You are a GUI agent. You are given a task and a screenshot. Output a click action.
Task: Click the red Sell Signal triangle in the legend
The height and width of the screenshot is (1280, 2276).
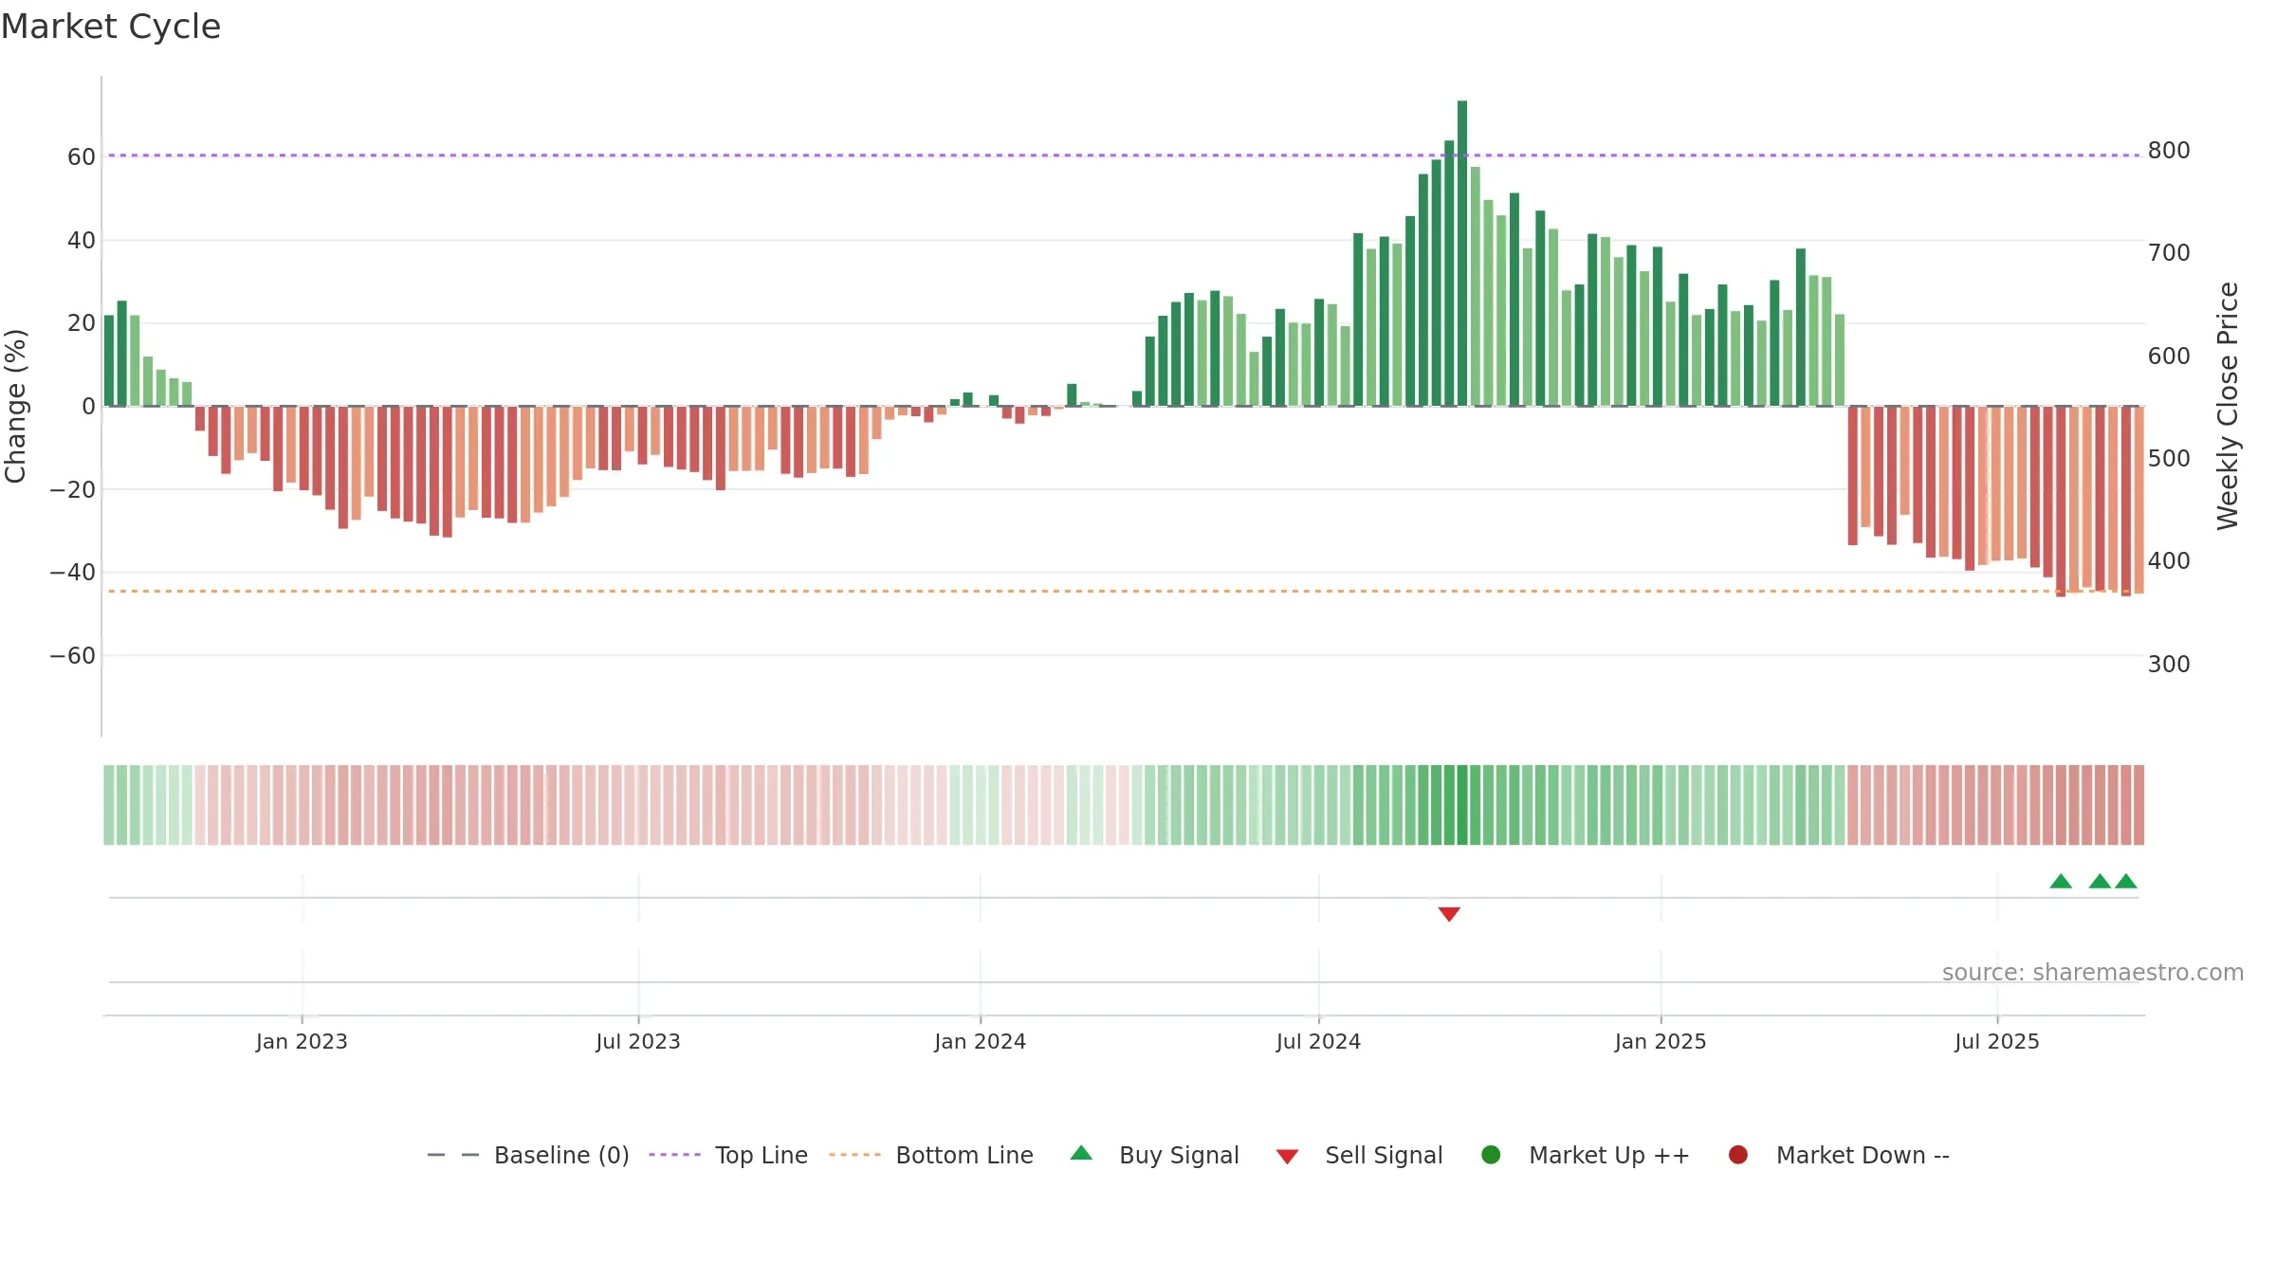click(x=1287, y=1157)
